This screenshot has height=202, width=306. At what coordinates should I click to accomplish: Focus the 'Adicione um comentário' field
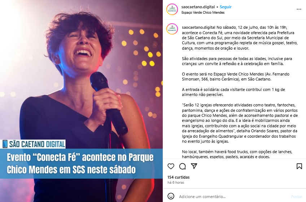tap(233, 197)
